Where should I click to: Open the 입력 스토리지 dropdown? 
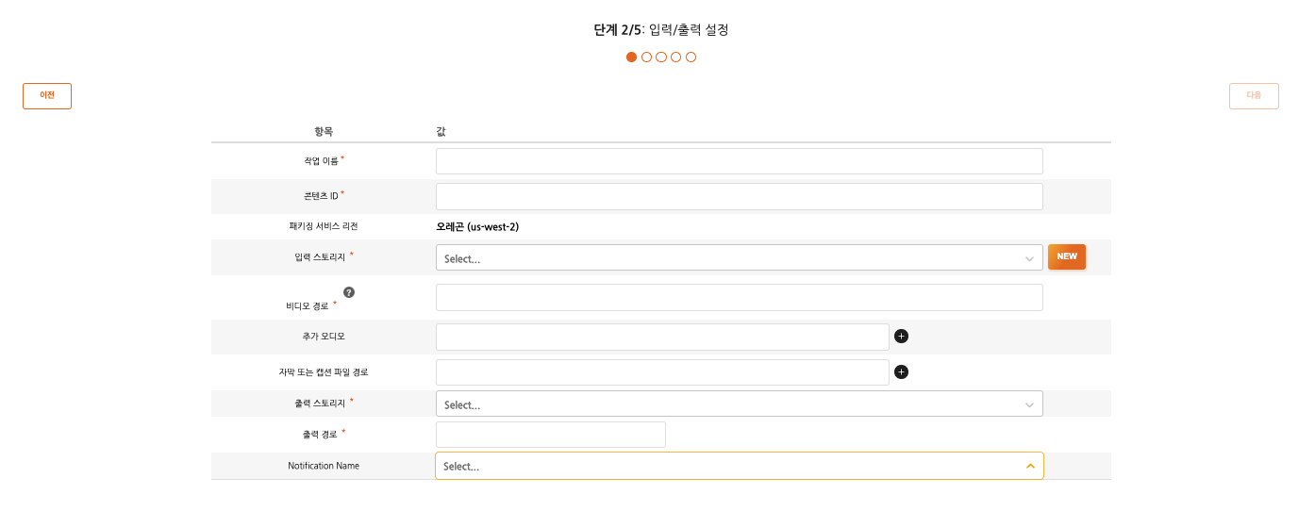739,258
